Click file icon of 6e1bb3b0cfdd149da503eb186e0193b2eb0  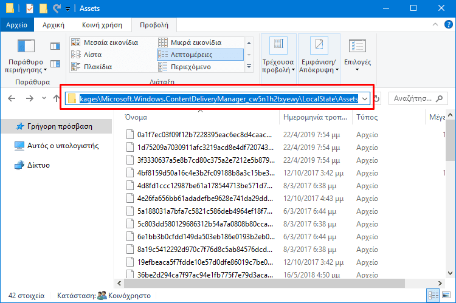130,236
